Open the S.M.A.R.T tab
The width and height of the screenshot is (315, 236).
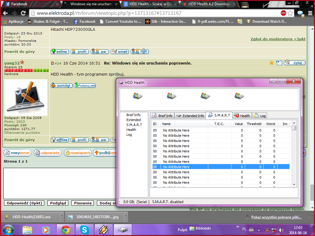point(219,115)
